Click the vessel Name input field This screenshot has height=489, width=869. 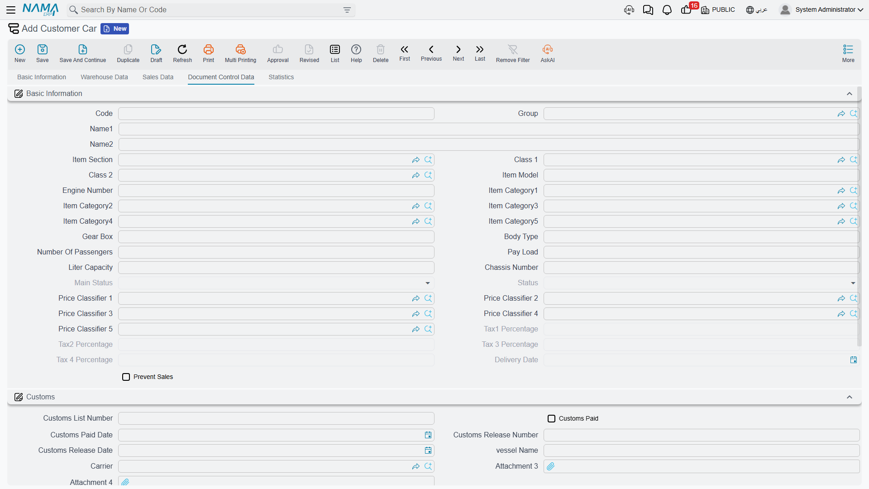(x=702, y=451)
